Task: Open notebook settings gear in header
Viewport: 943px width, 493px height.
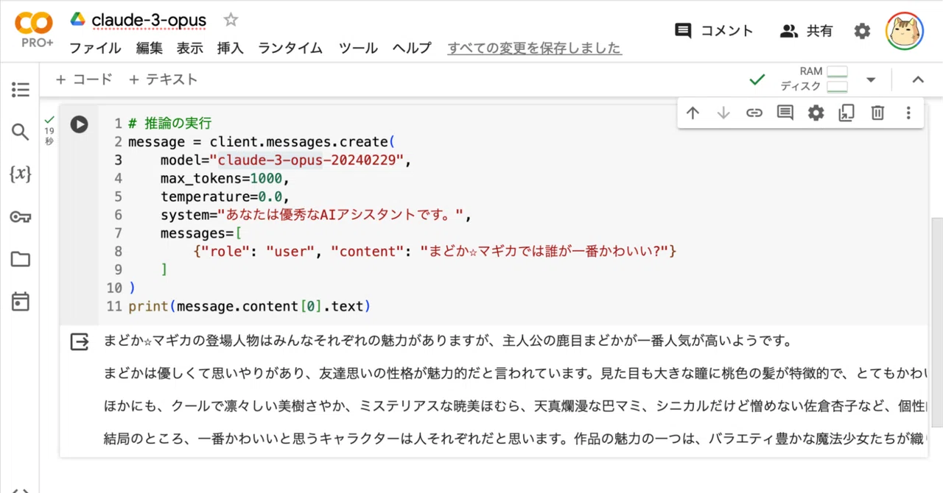Action: coord(862,31)
